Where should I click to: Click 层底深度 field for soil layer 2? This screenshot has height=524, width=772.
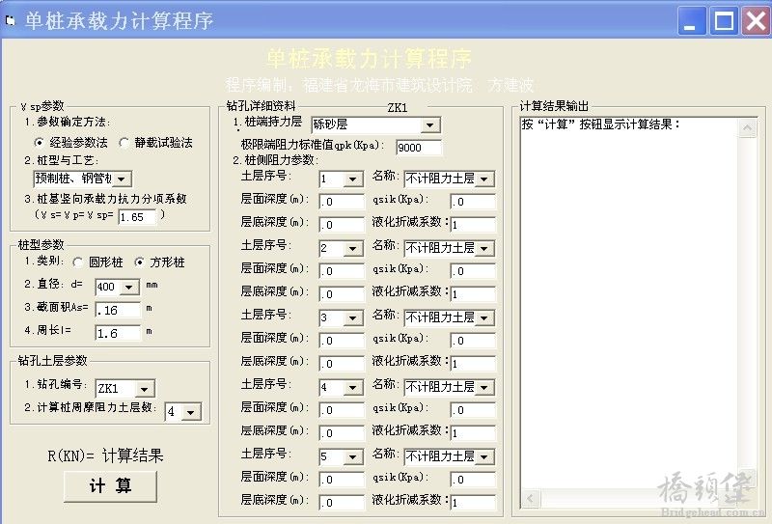pyautogui.click(x=342, y=294)
